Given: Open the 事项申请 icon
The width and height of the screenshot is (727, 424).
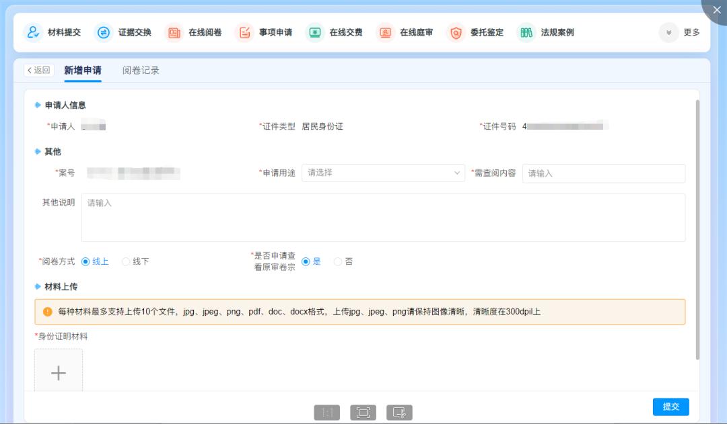Looking at the screenshot, I should [244, 32].
